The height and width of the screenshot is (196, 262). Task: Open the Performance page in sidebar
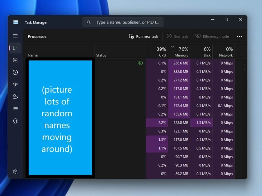click(15, 60)
